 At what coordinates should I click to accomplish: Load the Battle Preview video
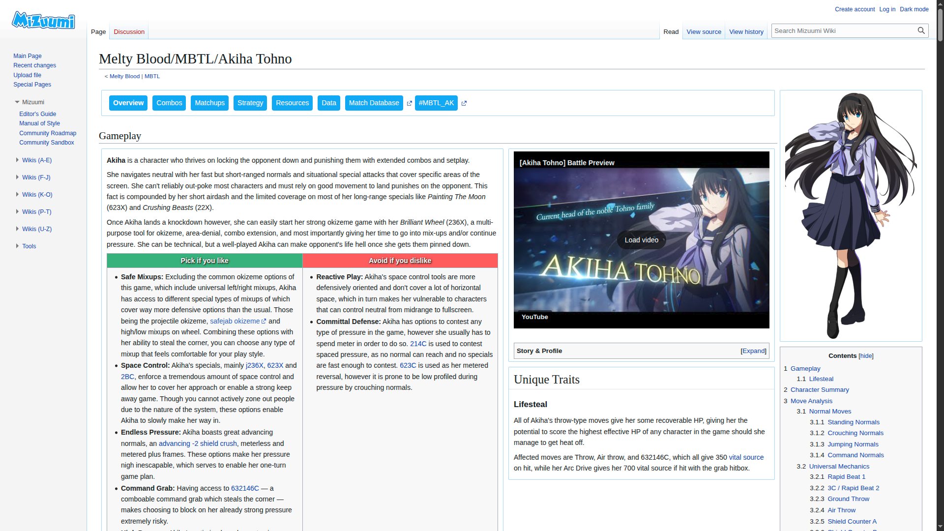[x=641, y=240]
